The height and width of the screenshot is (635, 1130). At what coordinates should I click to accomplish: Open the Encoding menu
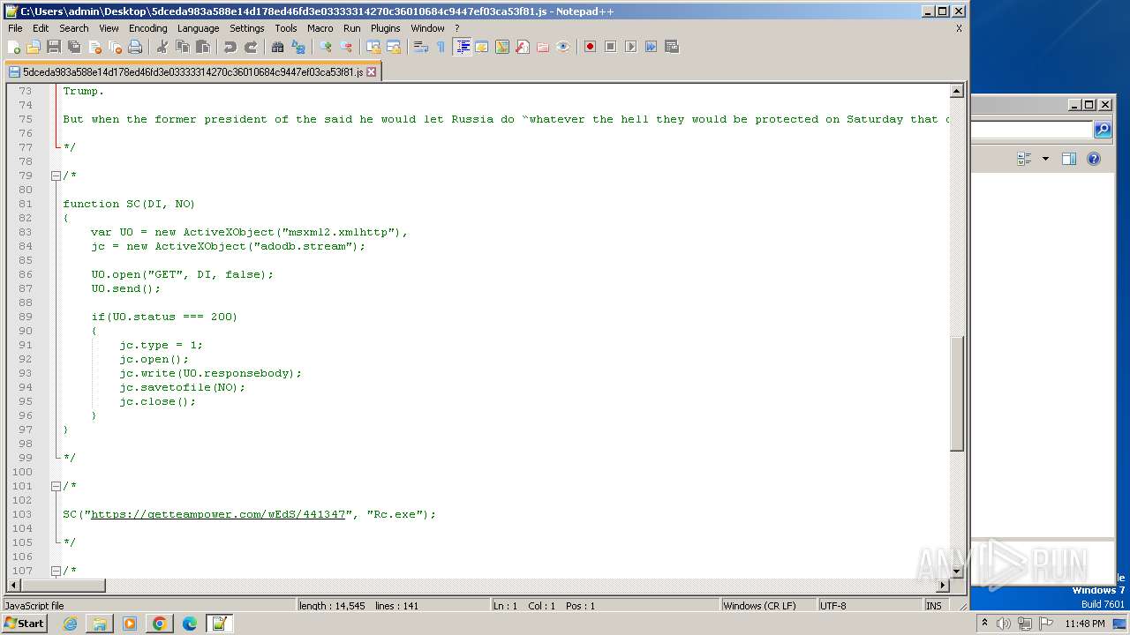pos(147,28)
